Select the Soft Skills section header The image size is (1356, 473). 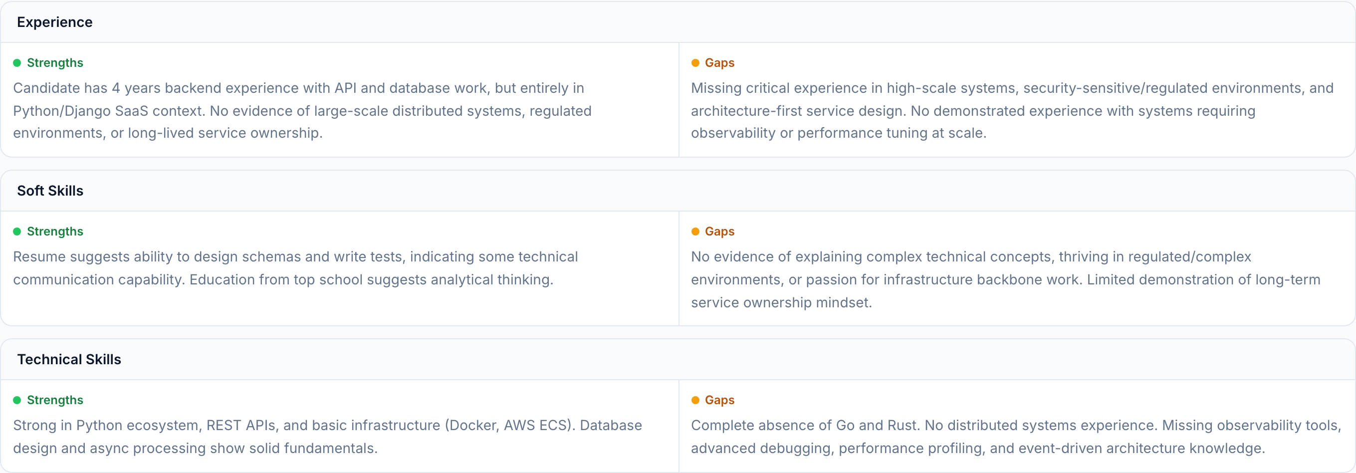coord(50,191)
